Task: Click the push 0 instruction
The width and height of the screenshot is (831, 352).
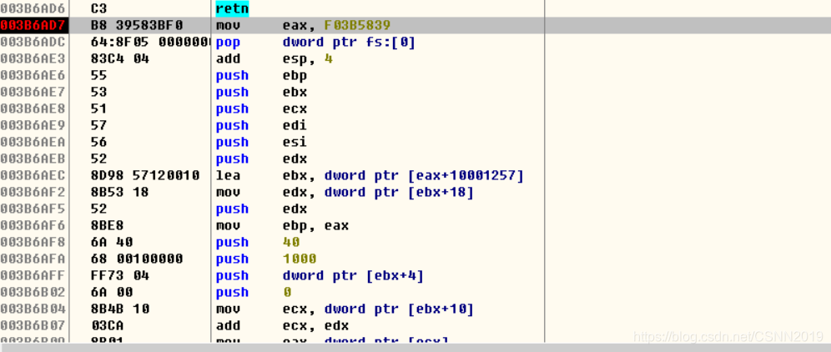Action: [254, 293]
